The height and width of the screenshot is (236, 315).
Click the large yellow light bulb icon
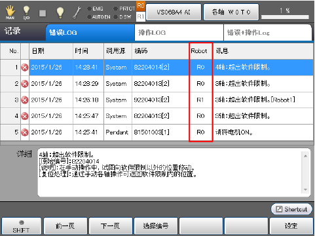[x=60, y=12]
